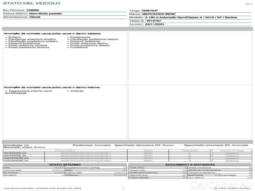Click the Targa value GH679JF
Screen dimensions: 255x191
click(149, 11)
